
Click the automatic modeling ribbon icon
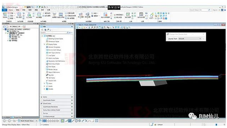click(x=87, y=15)
